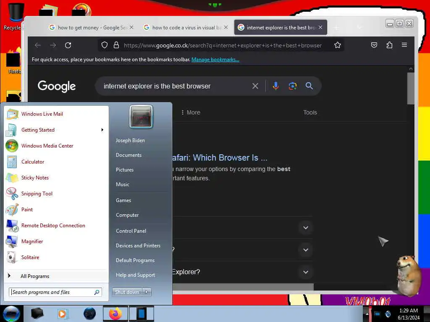The height and width of the screenshot is (322, 430).
Task: Open Help and Support
Action: pyautogui.click(x=135, y=275)
